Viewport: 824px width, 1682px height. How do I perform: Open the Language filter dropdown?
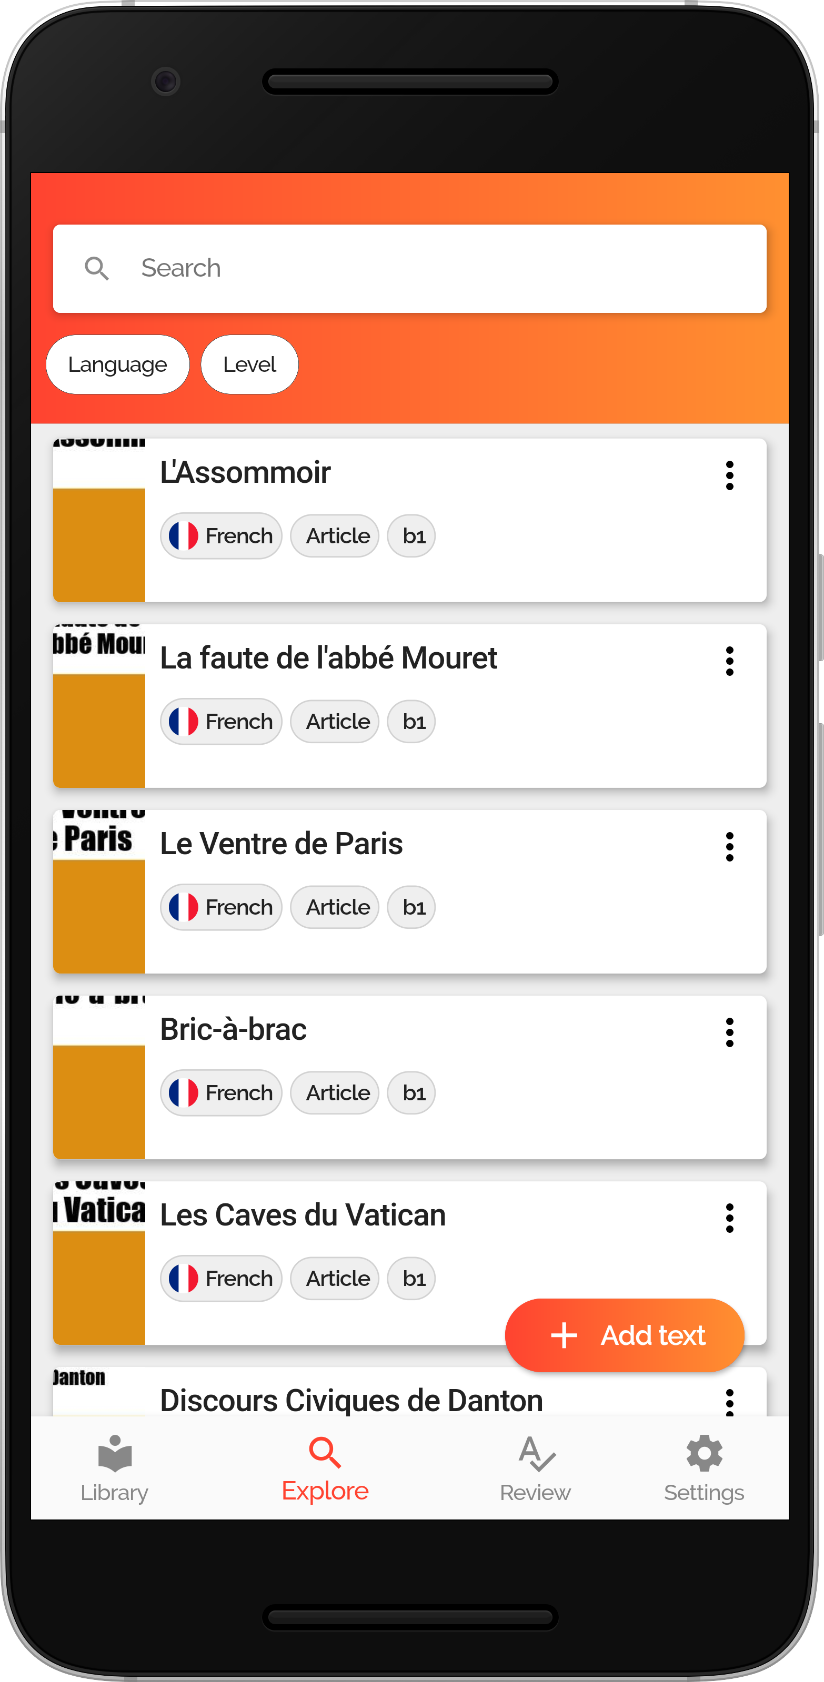point(118,364)
